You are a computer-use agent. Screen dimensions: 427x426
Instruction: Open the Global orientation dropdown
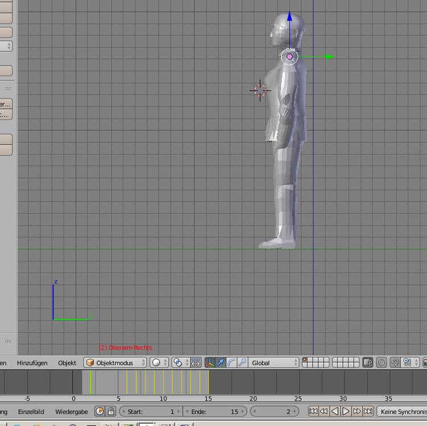coord(273,363)
